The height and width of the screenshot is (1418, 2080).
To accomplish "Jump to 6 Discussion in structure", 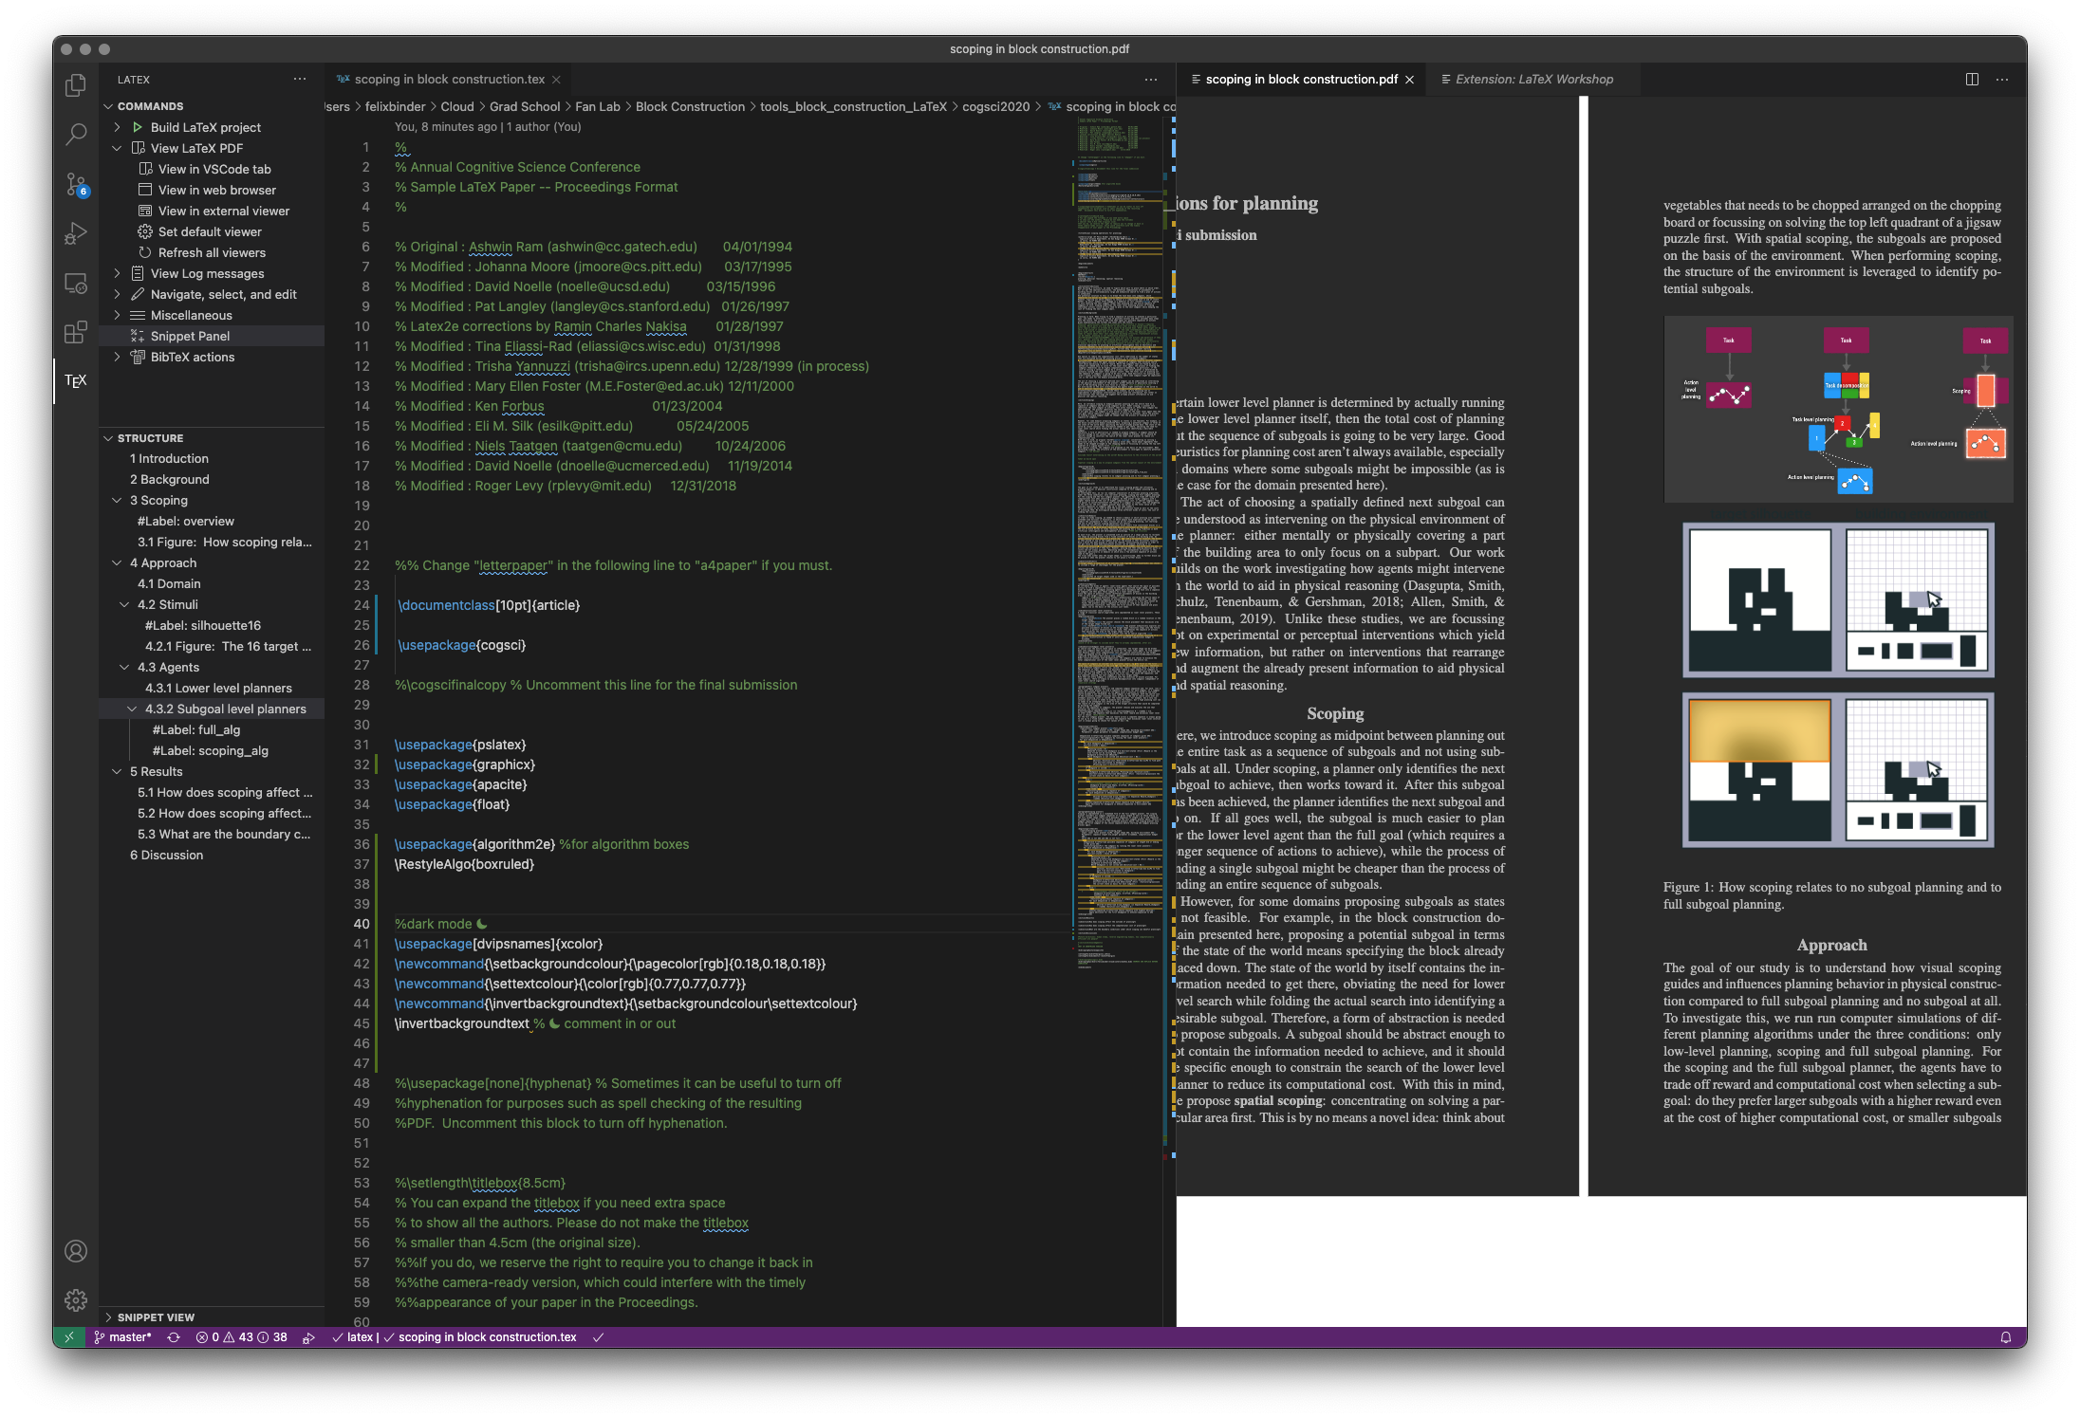I will (x=166, y=855).
